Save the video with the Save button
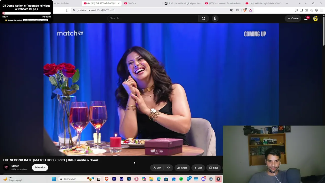 point(214,168)
